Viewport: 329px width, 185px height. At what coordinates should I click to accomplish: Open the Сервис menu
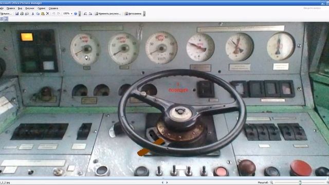[x=41, y=8]
